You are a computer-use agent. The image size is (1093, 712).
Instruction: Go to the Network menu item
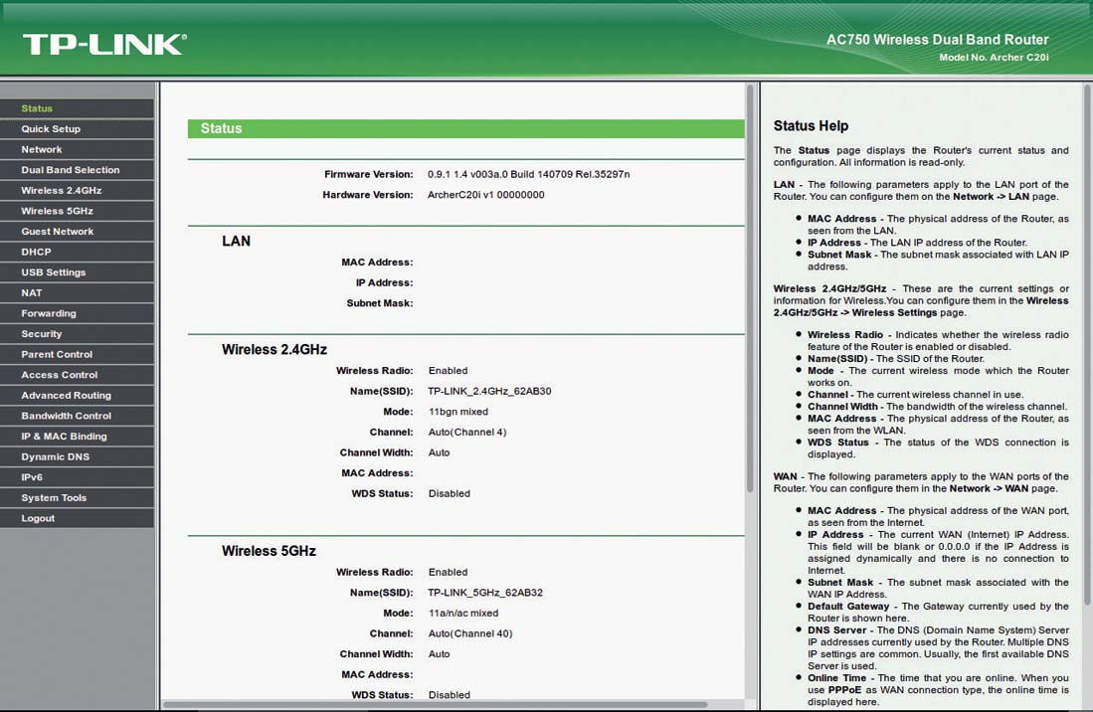[77, 150]
